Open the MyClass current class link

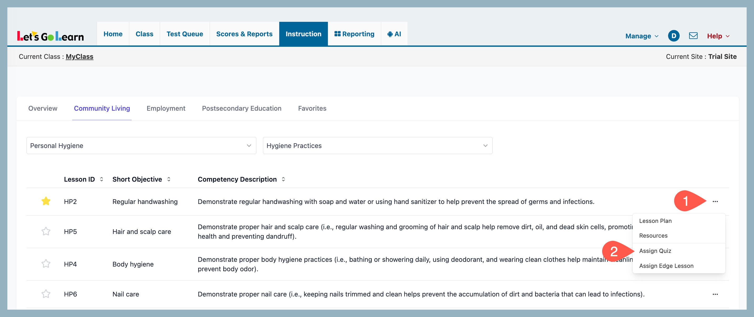click(x=79, y=57)
